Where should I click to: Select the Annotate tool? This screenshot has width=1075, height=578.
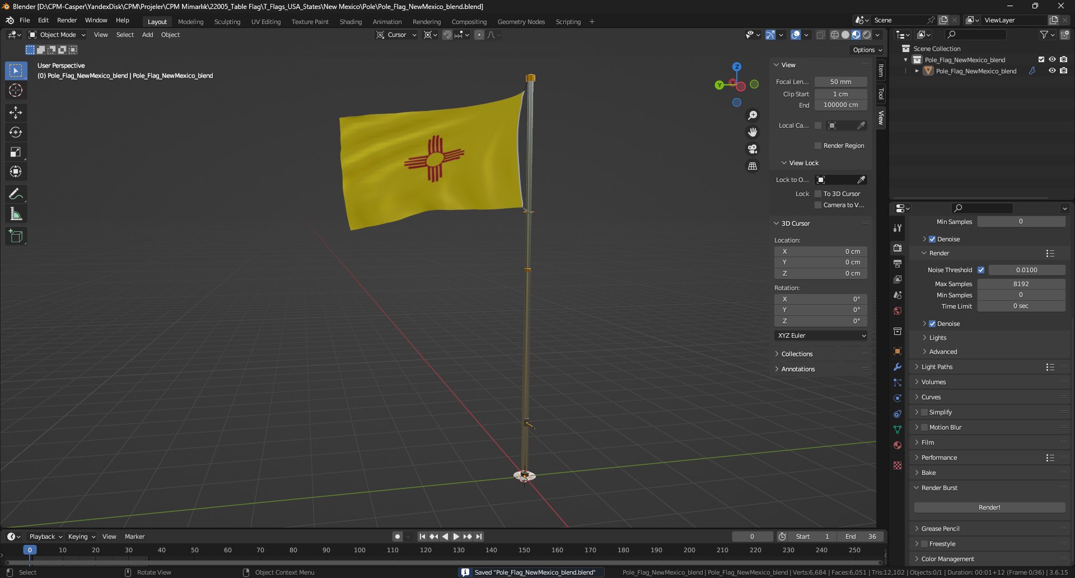click(16, 194)
